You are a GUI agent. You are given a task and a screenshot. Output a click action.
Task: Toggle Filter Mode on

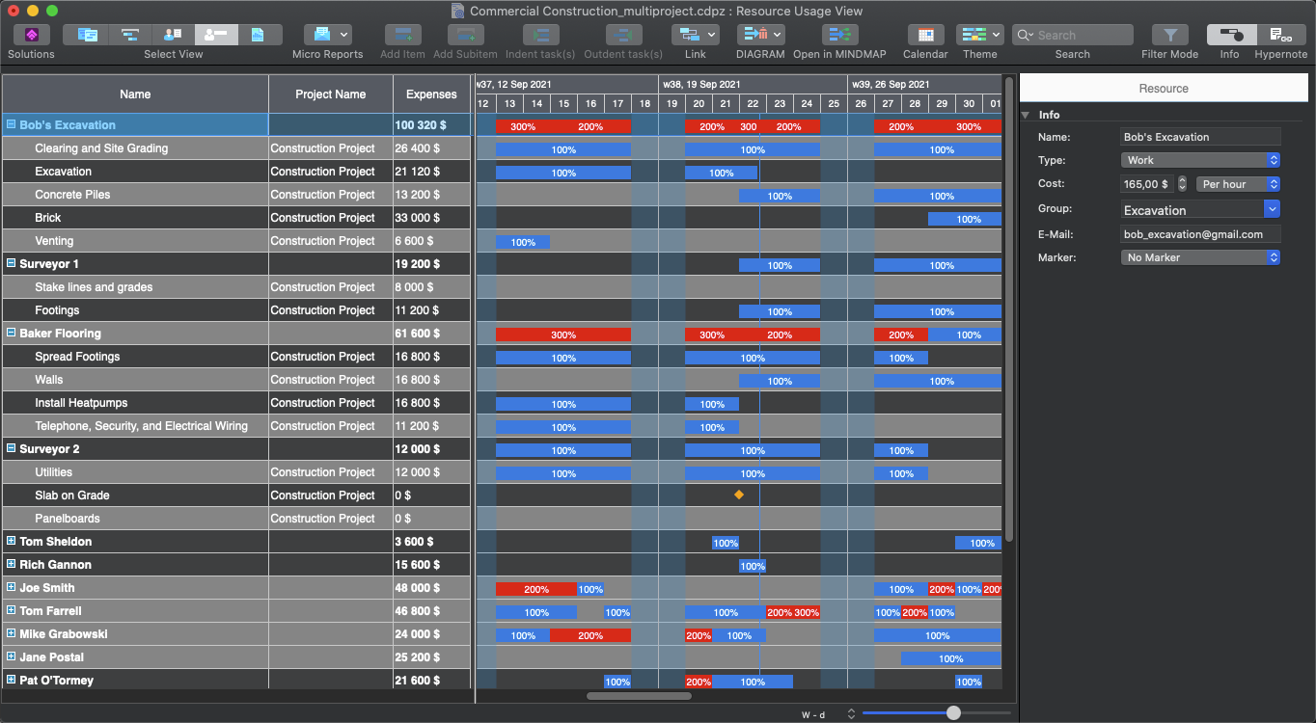pyautogui.click(x=1169, y=36)
